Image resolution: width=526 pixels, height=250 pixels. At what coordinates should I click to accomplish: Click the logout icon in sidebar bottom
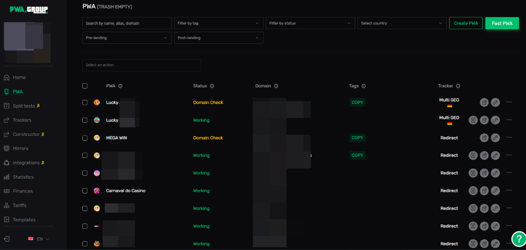pos(7,239)
